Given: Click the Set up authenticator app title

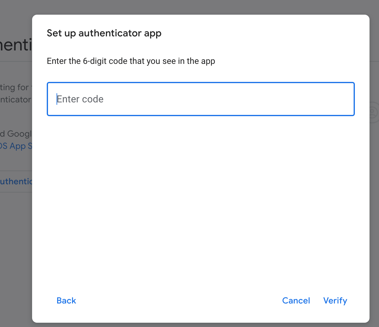Looking at the screenshot, I should click(104, 33).
